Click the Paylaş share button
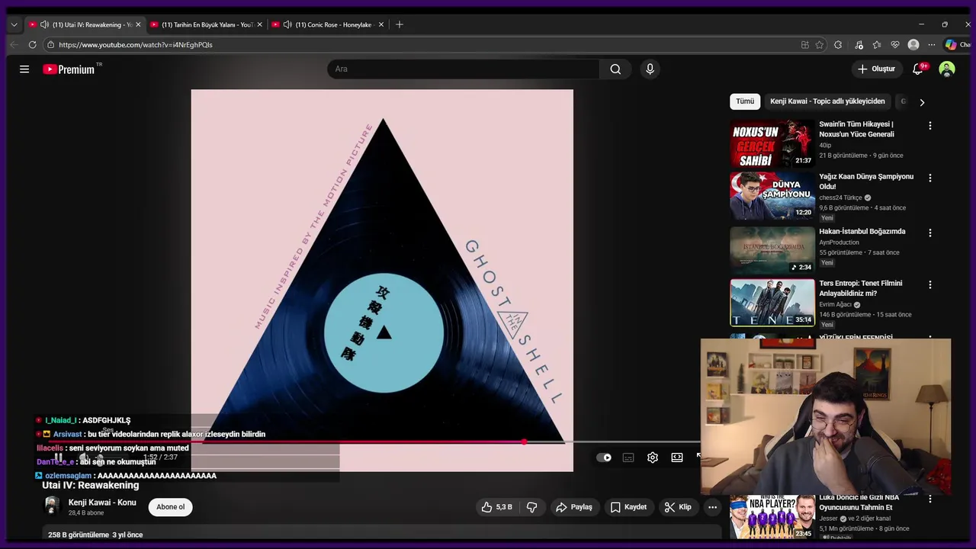 [574, 507]
